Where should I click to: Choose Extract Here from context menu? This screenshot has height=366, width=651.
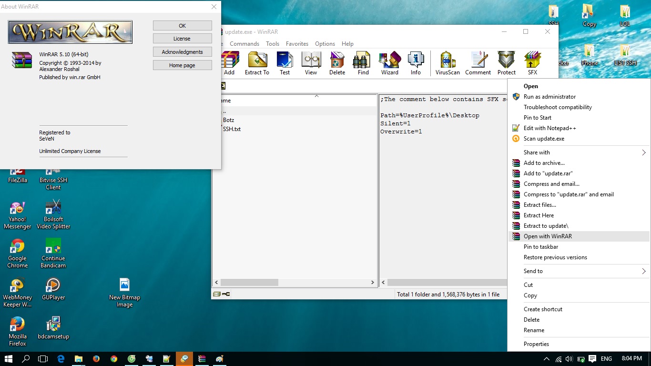coord(539,215)
